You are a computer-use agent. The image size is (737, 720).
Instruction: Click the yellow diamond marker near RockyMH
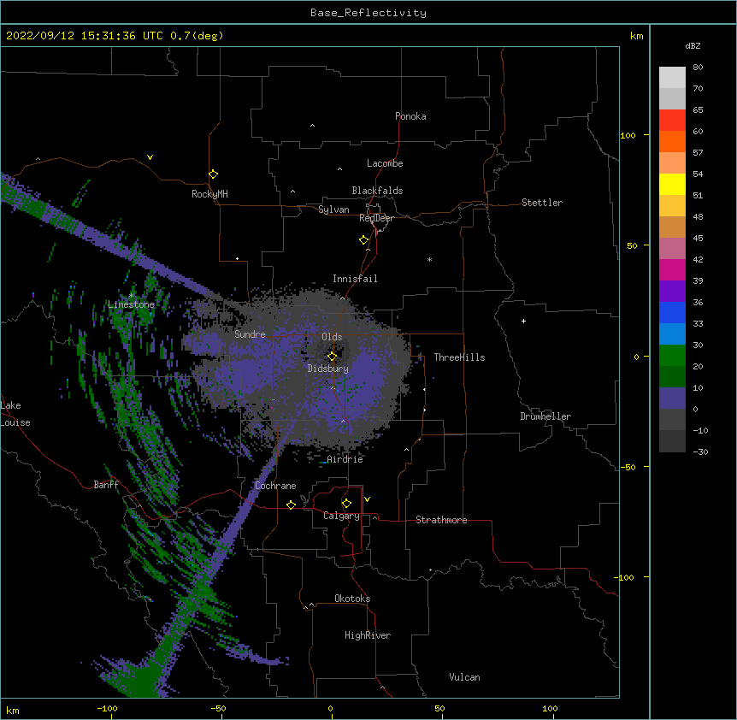point(214,174)
